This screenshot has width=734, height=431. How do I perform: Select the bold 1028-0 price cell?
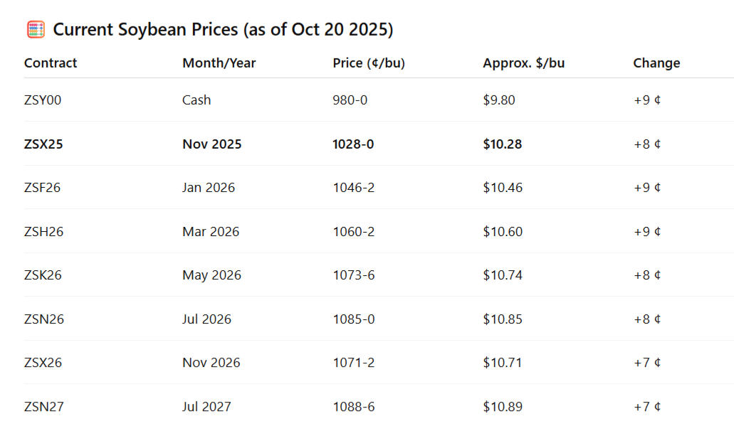point(353,144)
